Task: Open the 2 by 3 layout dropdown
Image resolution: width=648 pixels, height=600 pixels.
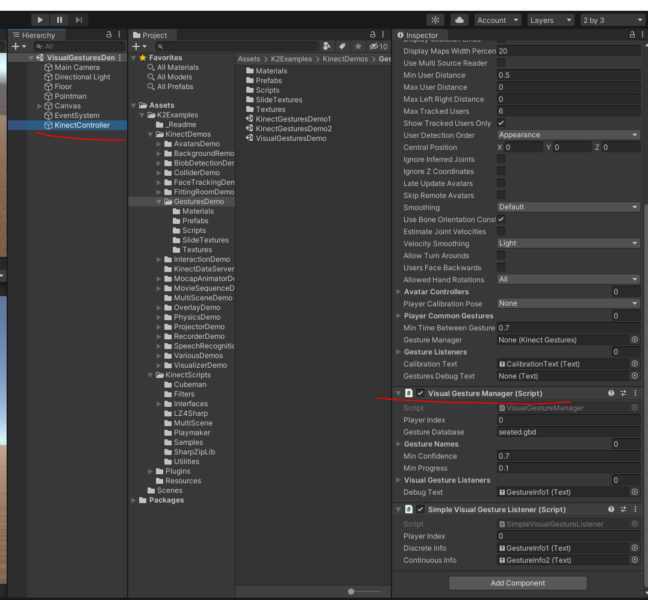Action: [612, 20]
